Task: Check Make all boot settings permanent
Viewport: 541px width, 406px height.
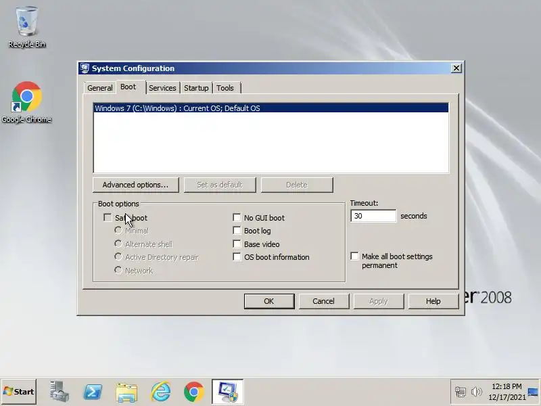Action: 354,256
